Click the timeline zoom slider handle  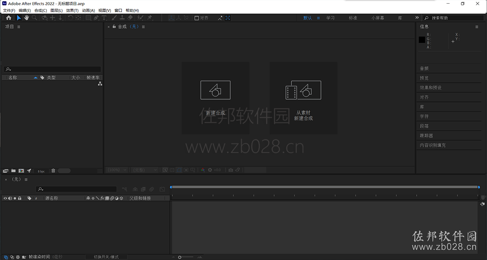(179, 257)
